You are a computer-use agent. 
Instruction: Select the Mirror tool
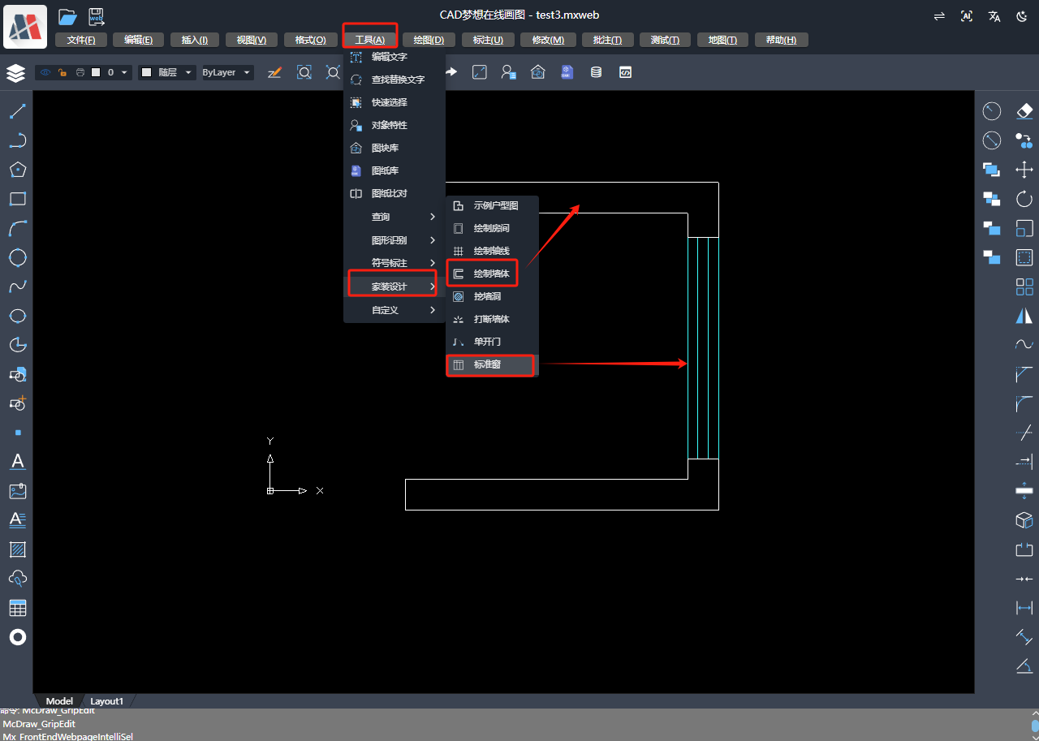coord(1024,316)
